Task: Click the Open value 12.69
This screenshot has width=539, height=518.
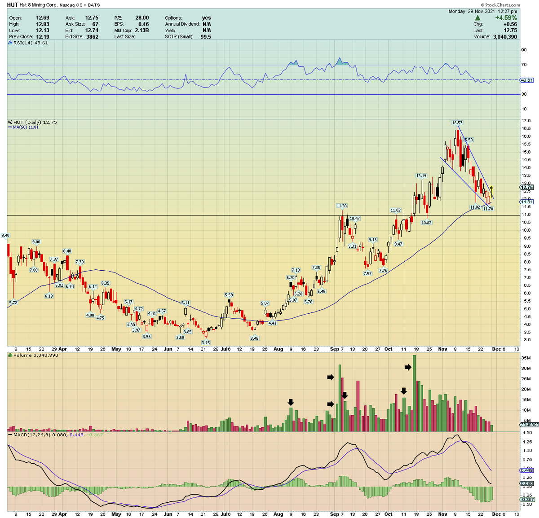Action: tap(43, 18)
